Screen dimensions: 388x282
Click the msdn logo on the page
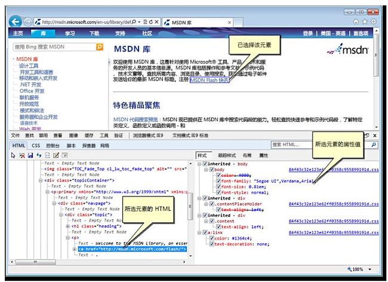coord(347,49)
